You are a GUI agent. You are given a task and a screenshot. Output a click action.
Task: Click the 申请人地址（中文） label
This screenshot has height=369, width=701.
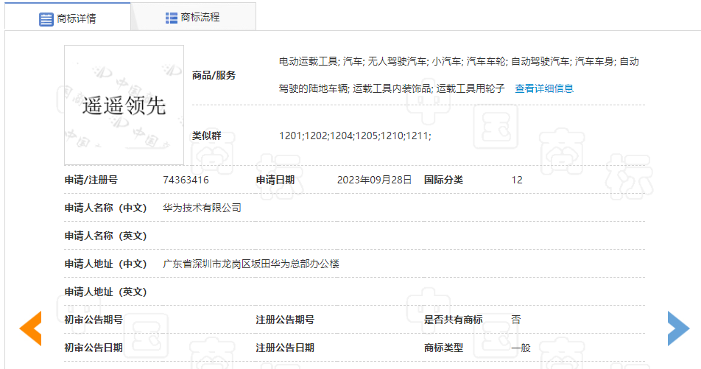[106, 264]
